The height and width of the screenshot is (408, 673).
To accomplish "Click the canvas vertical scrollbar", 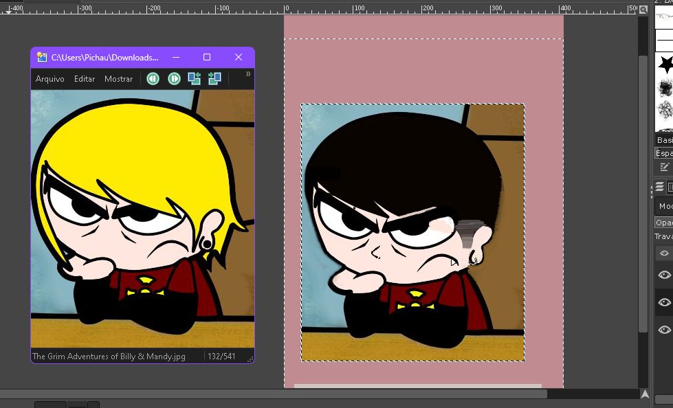I will (x=643, y=193).
